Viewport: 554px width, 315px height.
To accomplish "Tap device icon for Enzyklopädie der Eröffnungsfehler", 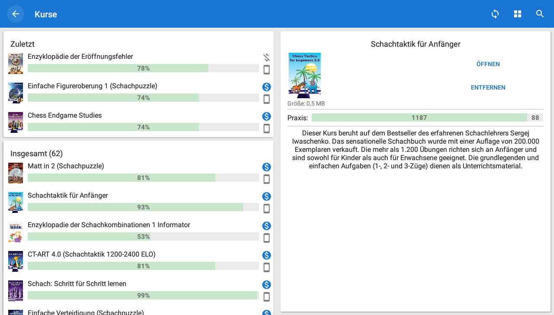I will point(267,70).
